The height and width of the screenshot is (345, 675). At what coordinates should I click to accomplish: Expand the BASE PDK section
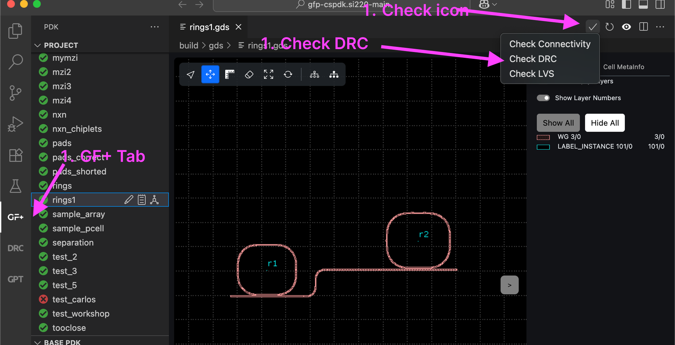tap(38, 342)
